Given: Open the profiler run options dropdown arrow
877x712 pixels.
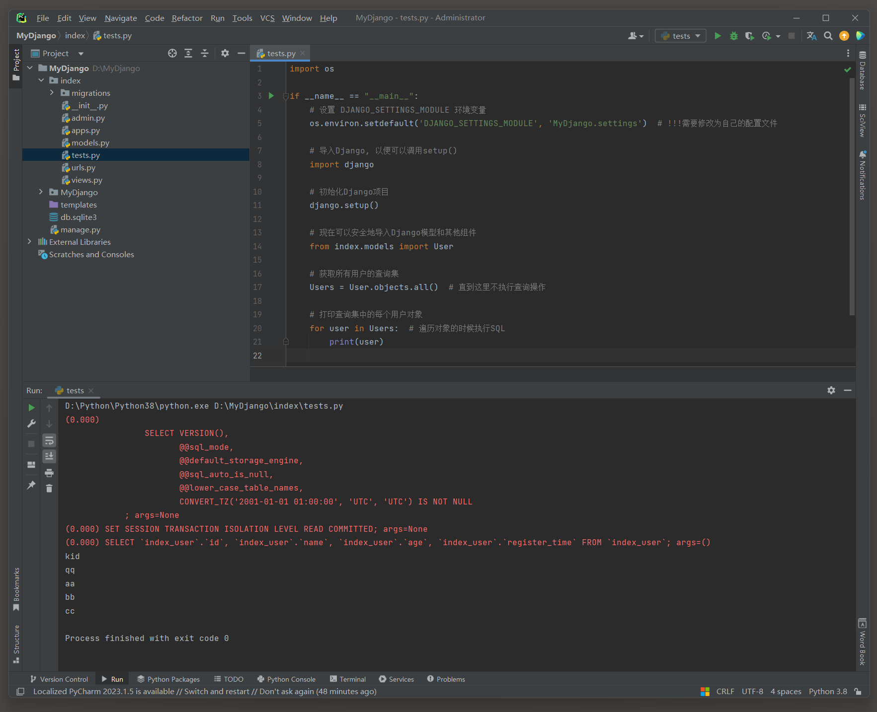Looking at the screenshot, I should coord(778,36).
